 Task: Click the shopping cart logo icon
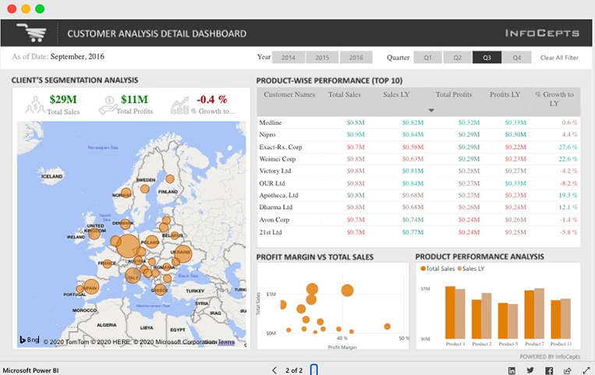tap(31, 32)
